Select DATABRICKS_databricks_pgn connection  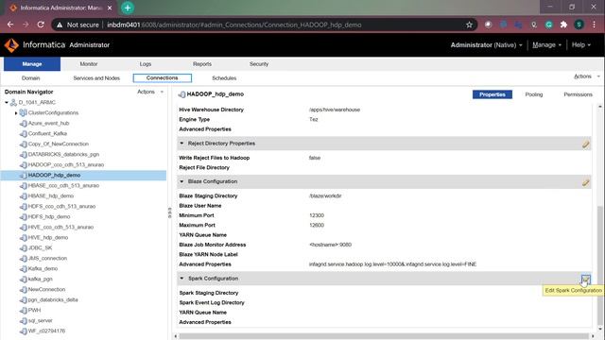click(x=63, y=155)
